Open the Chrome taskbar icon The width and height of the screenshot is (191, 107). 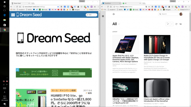point(5,30)
